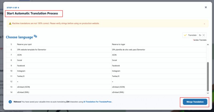Click the Yandex Translate checkmark icon
This screenshot has width=214, height=112.
click(x=185, y=35)
